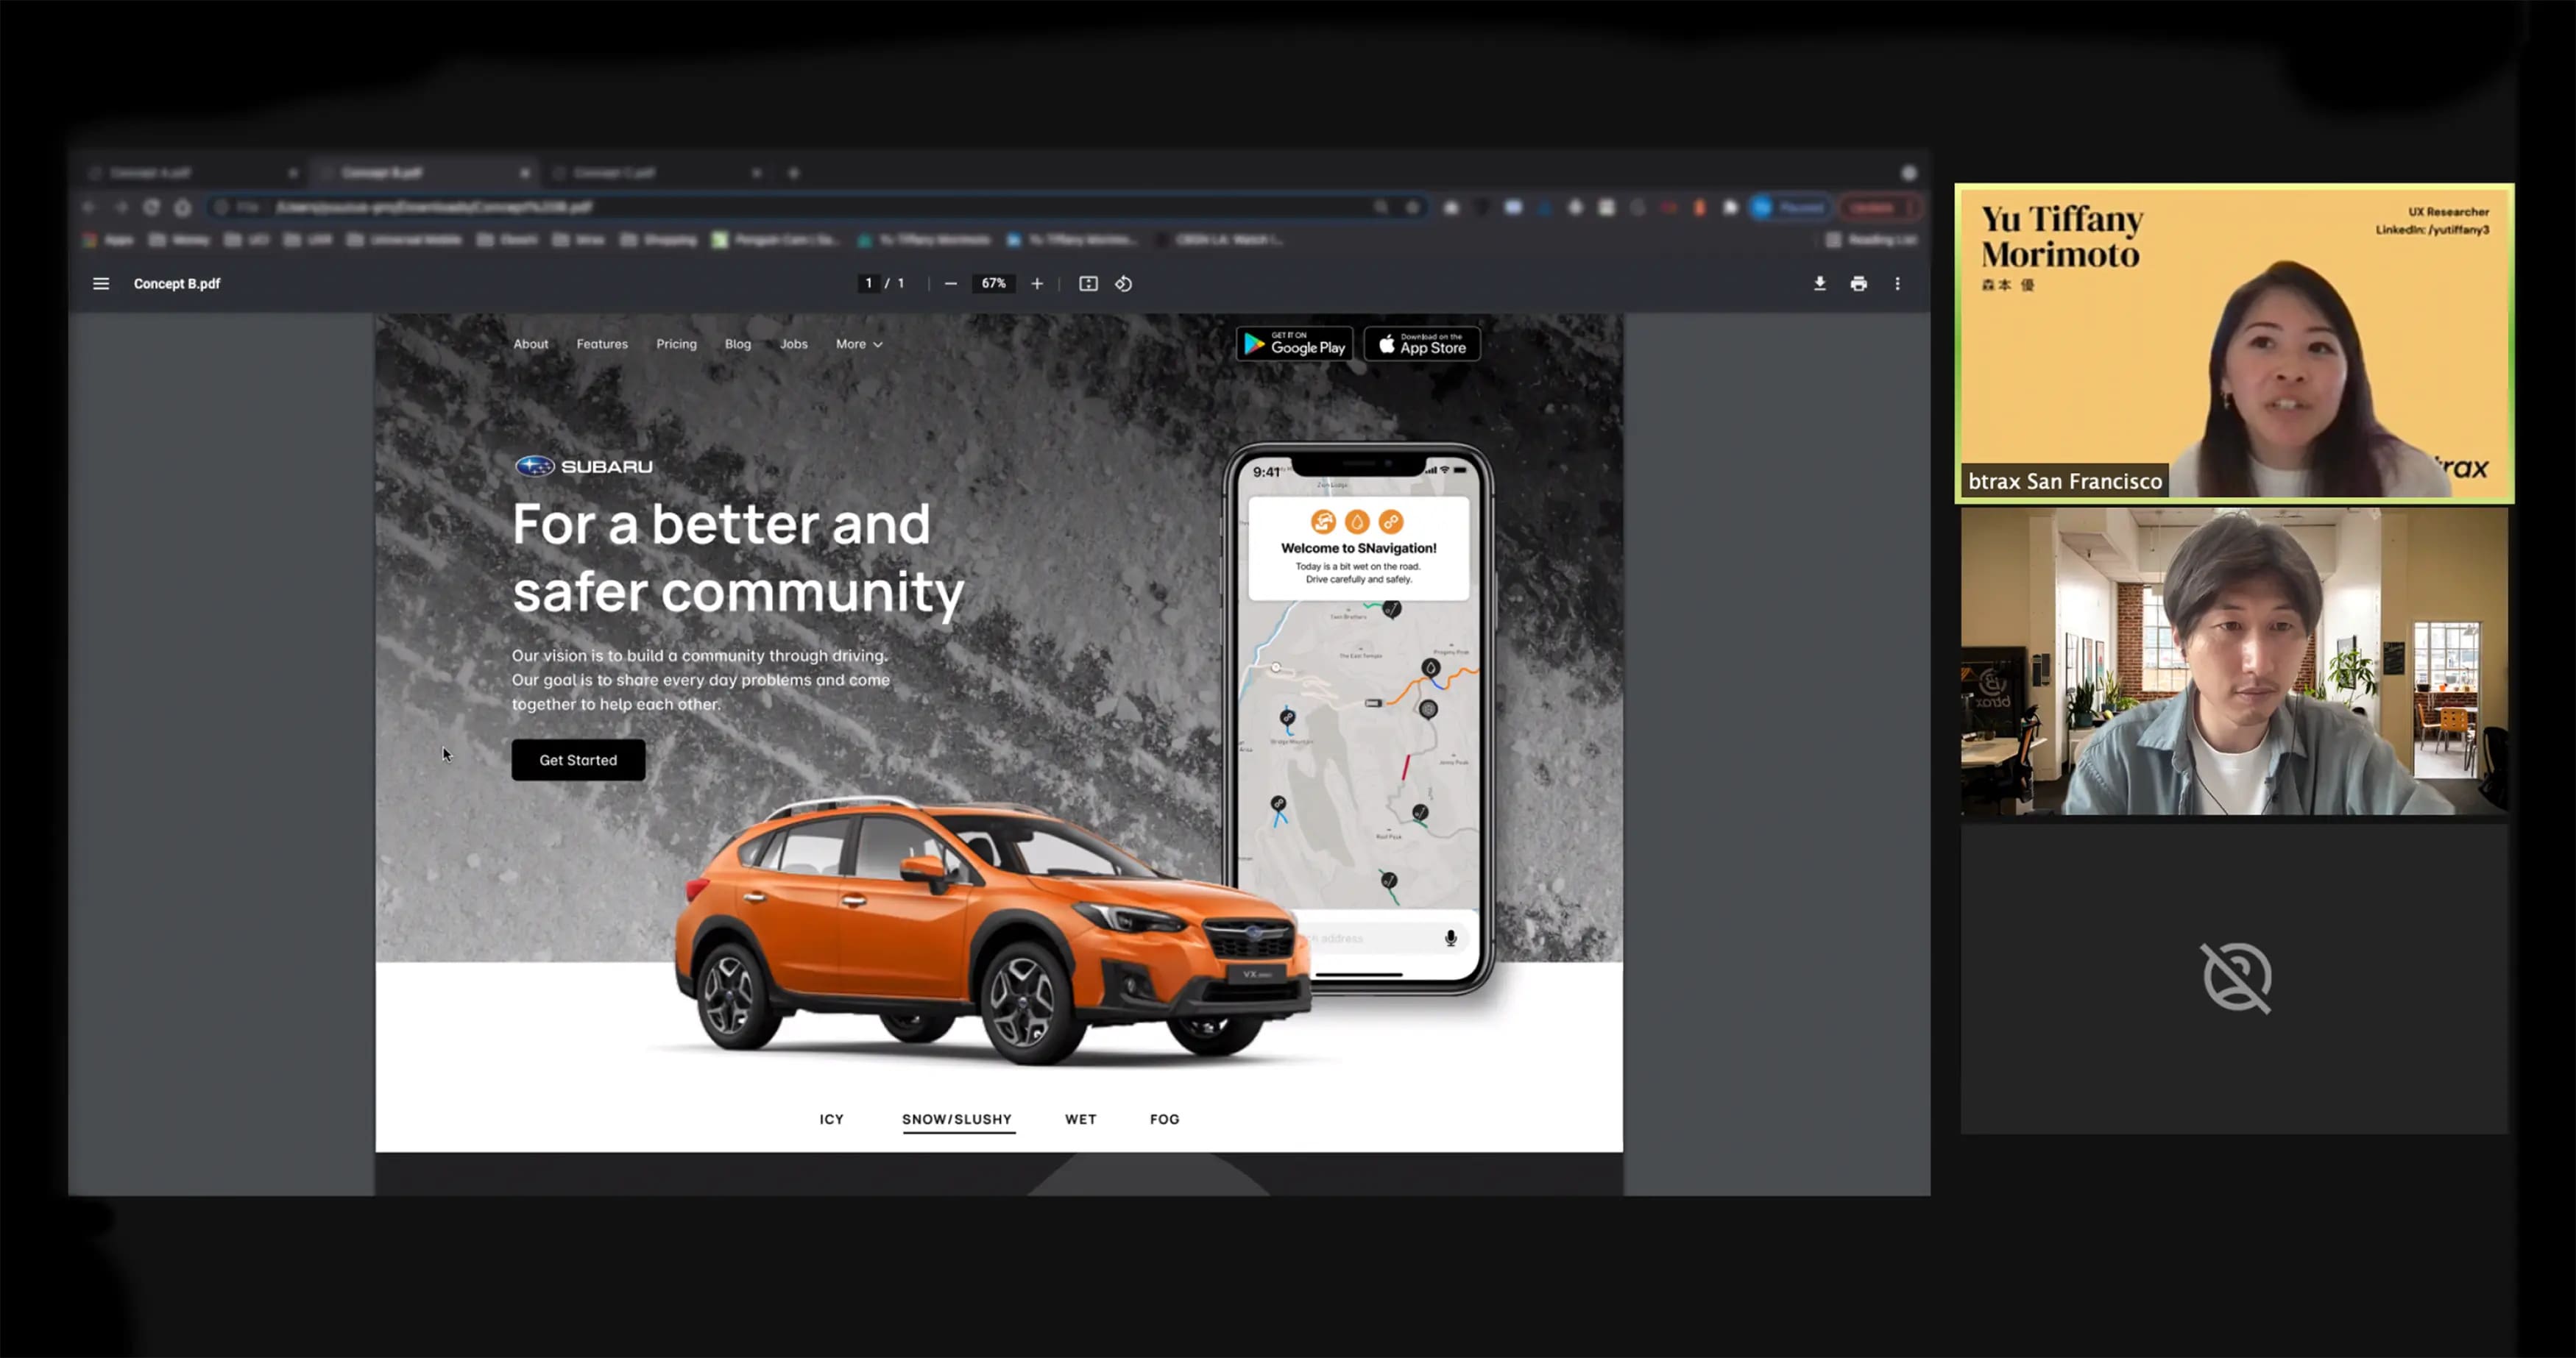The image size is (2576, 1358).
Task: Rotate the PDF counterclockwise
Action: coord(1124,284)
